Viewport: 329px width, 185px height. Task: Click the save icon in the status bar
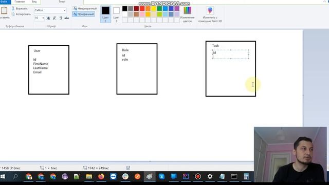[128, 168]
